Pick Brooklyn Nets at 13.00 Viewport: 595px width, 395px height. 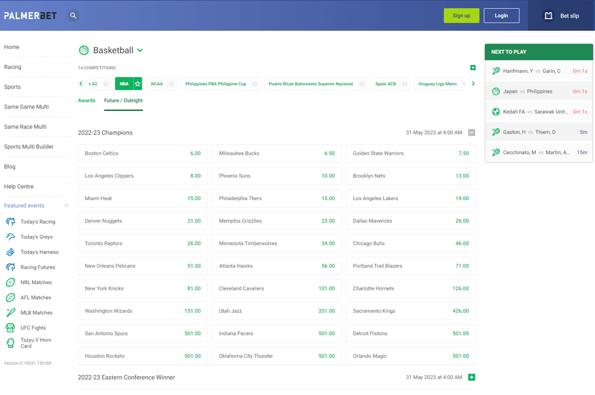pyautogui.click(x=411, y=176)
